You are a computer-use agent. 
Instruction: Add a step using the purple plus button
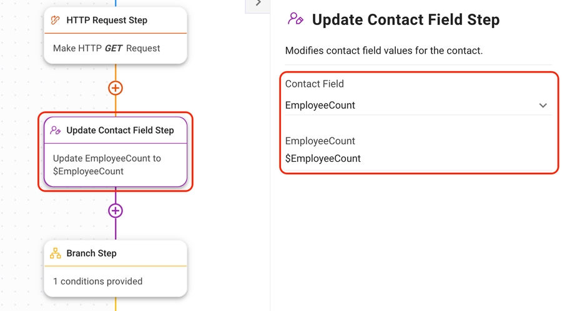(116, 210)
